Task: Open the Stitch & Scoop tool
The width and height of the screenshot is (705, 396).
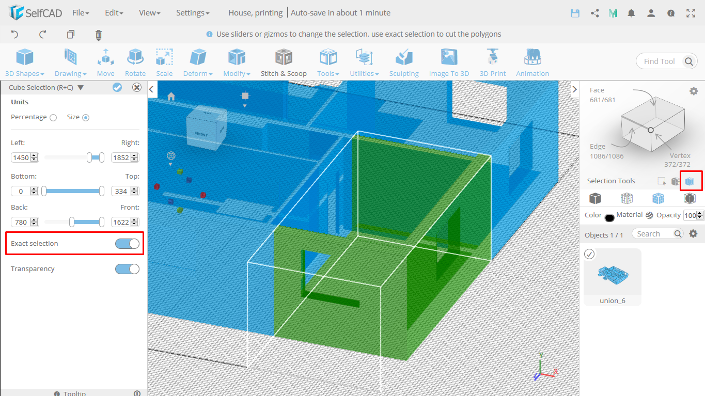Action: point(284,63)
